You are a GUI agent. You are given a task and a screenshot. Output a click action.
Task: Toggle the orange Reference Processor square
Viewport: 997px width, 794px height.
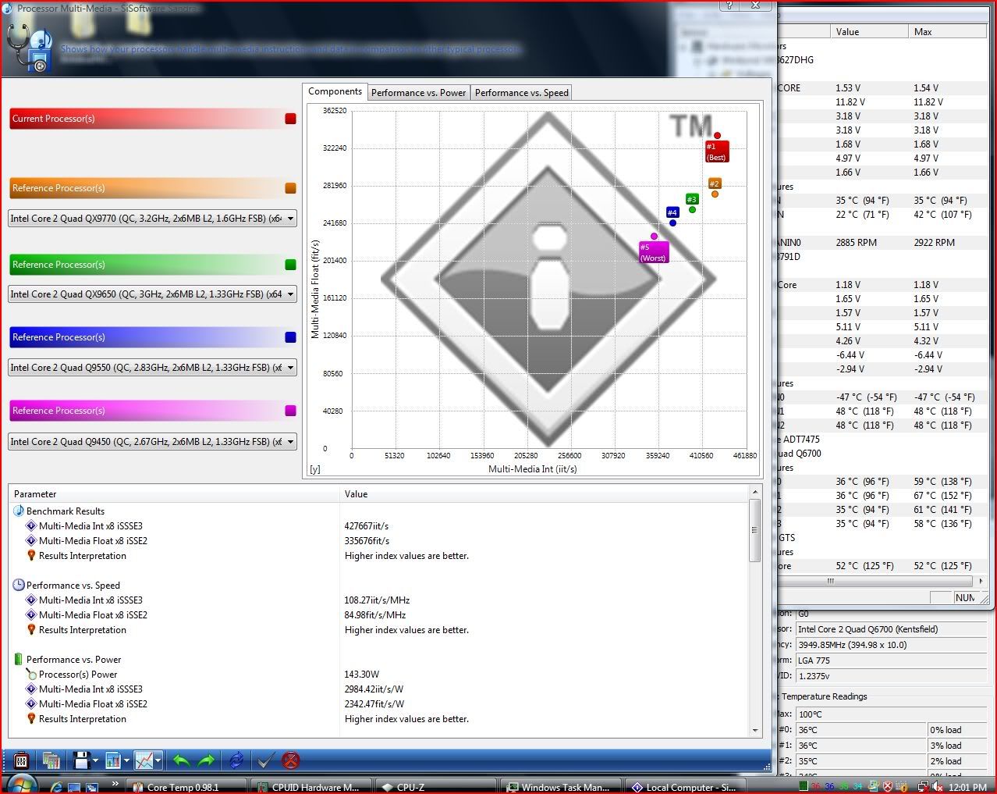click(290, 188)
